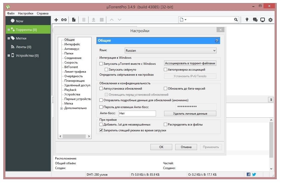
Task: Click inside the search text box
Action: coord(210,20)
